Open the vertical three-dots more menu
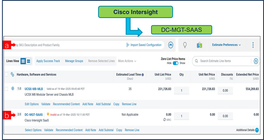 (x=253, y=45)
